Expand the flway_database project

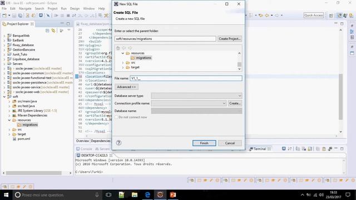(4, 45)
